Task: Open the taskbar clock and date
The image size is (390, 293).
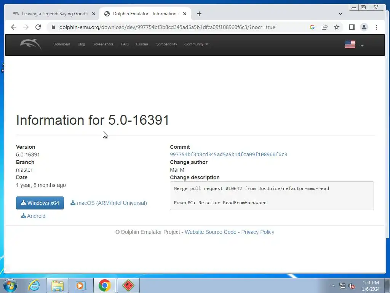Action: point(371,286)
